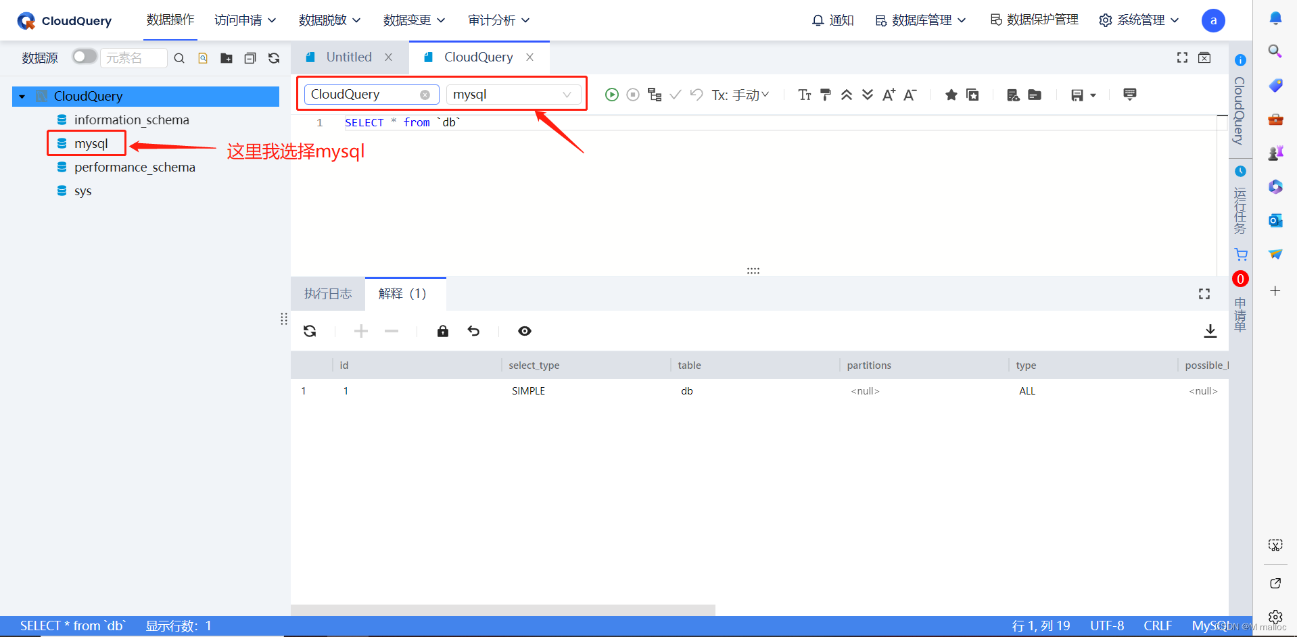
Task: Open the Tx 手动 transaction mode dropdown
Action: pyautogui.click(x=740, y=95)
